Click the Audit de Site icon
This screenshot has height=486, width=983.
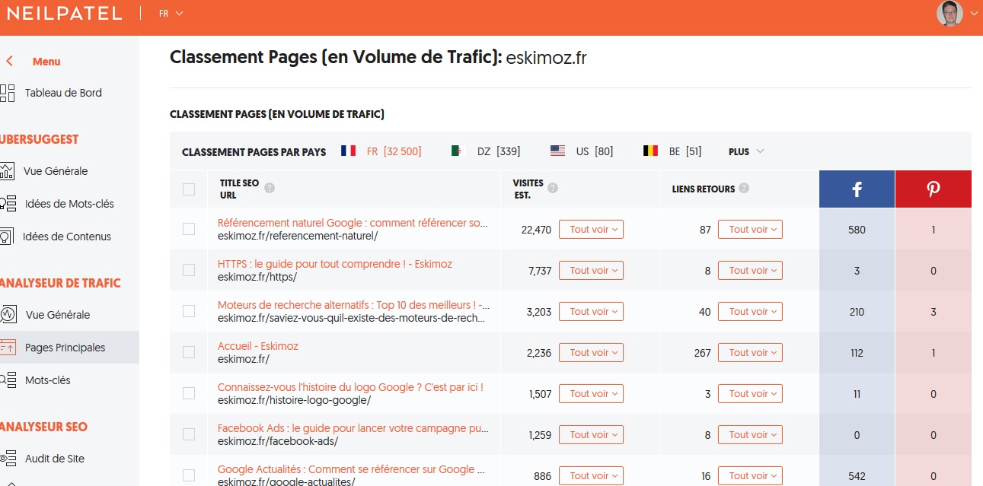coord(8,459)
